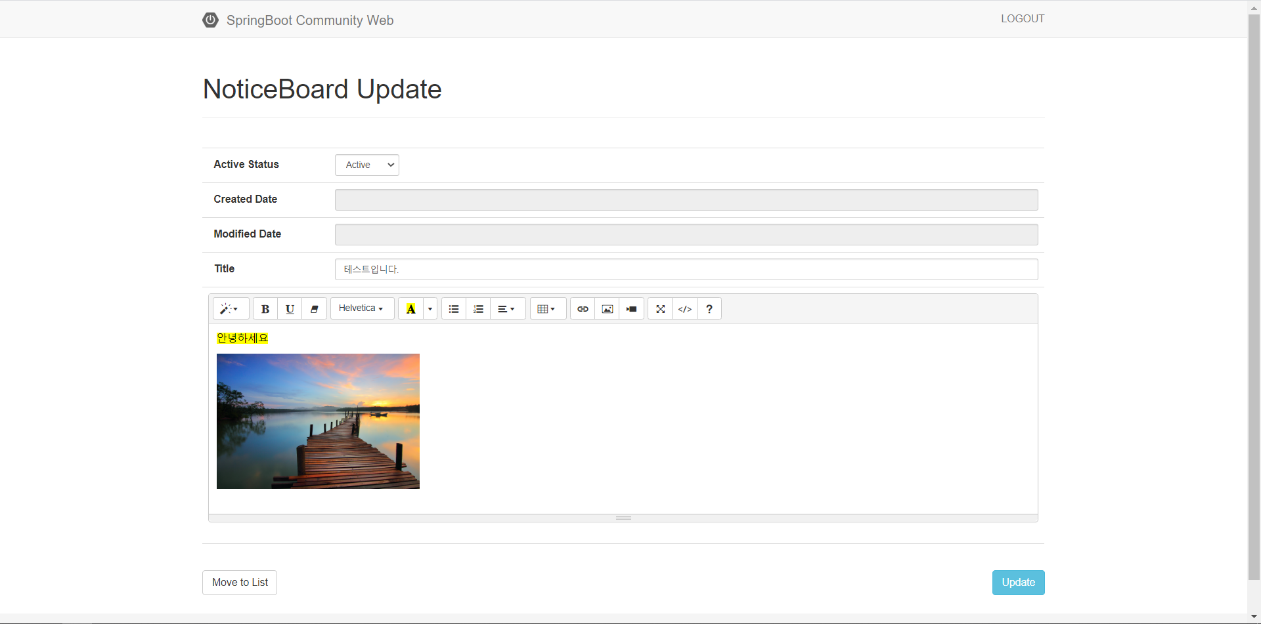Expand the Active Status select box

click(367, 165)
